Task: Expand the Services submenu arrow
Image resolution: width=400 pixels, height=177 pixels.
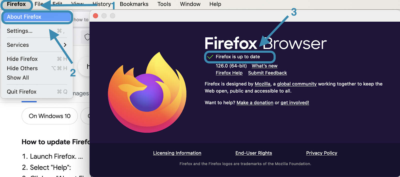Action: point(65,45)
